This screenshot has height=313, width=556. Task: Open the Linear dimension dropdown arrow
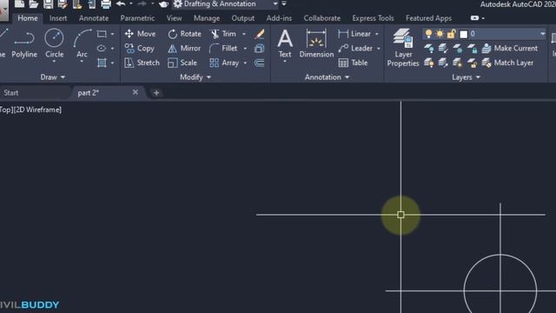[377, 34]
